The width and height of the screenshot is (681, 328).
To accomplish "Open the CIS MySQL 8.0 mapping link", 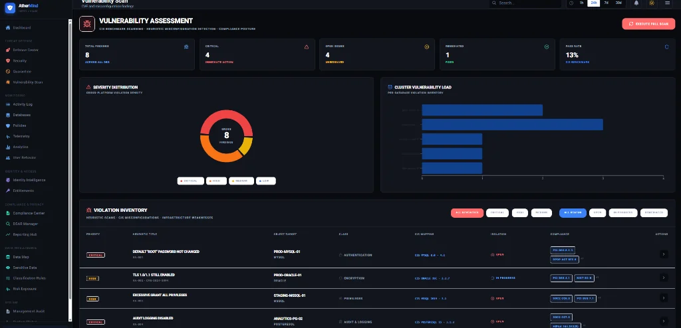I will click(430, 255).
